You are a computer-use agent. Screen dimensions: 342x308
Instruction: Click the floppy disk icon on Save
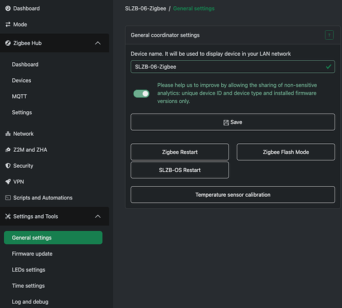click(x=226, y=122)
